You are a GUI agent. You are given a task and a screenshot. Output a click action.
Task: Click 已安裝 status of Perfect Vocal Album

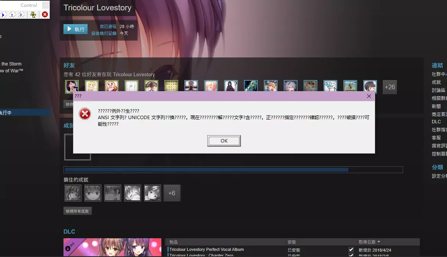[x=294, y=250]
